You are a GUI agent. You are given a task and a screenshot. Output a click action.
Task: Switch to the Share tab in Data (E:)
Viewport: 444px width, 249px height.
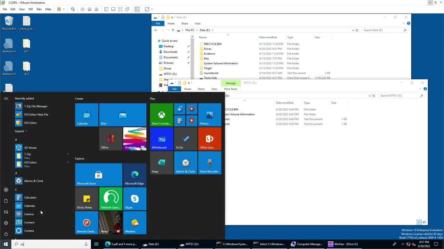pos(185,24)
